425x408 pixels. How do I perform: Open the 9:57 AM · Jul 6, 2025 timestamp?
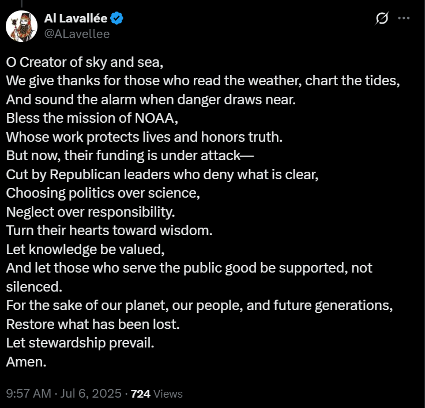[63, 394]
